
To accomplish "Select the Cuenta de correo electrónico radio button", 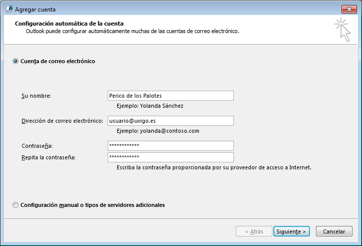I will (x=16, y=61).
